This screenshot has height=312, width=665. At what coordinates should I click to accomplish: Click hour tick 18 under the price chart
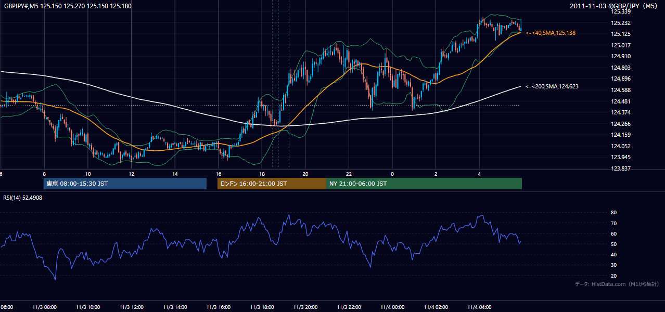pyautogui.click(x=262, y=174)
